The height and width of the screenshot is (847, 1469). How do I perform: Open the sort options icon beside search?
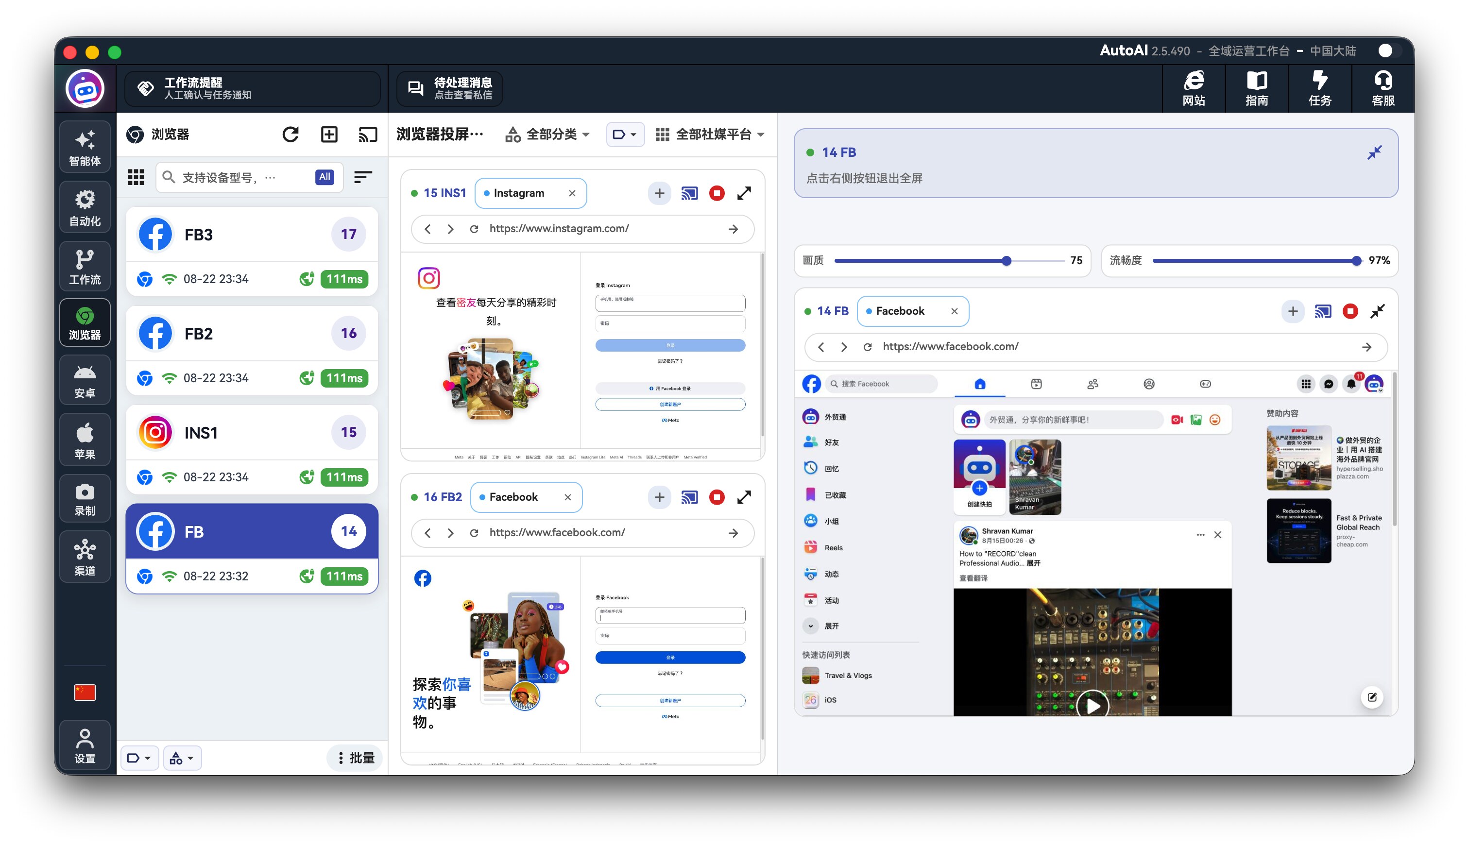(363, 177)
